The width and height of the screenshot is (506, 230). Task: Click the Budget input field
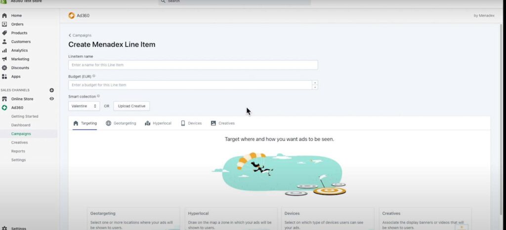(x=190, y=85)
